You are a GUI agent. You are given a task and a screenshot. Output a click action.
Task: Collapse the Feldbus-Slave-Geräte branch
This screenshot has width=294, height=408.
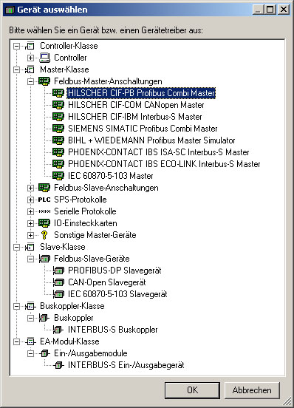(x=30, y=259)
